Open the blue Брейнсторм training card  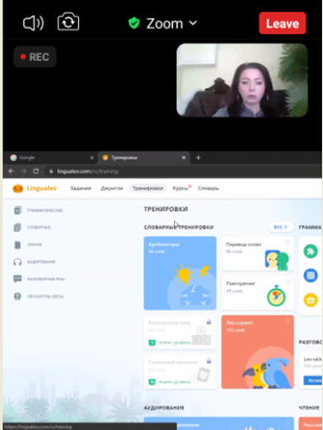[x=180, y=273]
